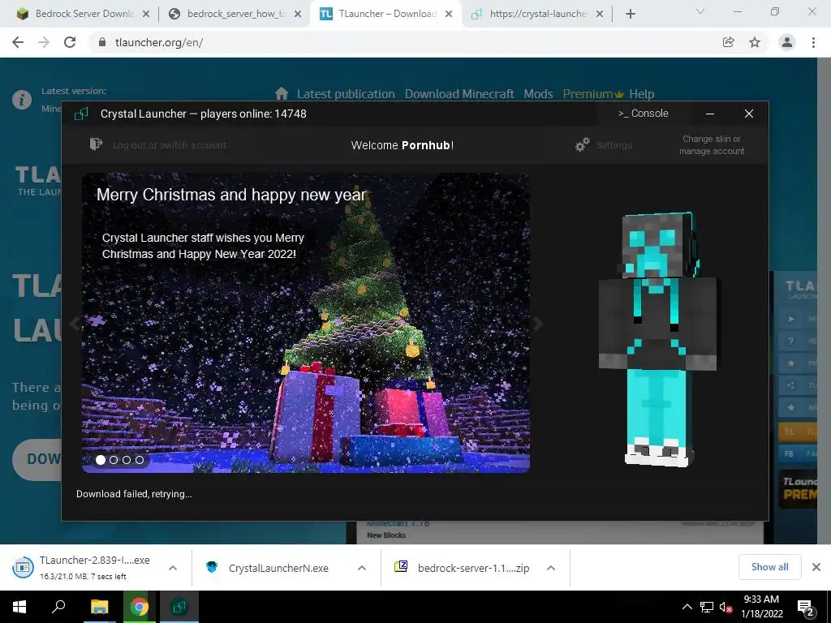Switch to Bedrock Server Download tab
Image resolution: width=831 pixels, height=623 pixels.
coord(82,14)
